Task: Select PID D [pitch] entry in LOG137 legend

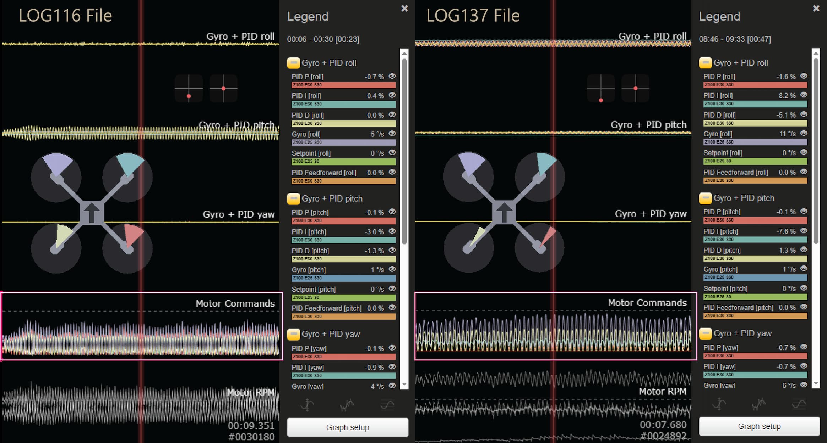Action: tap(722, 250)
